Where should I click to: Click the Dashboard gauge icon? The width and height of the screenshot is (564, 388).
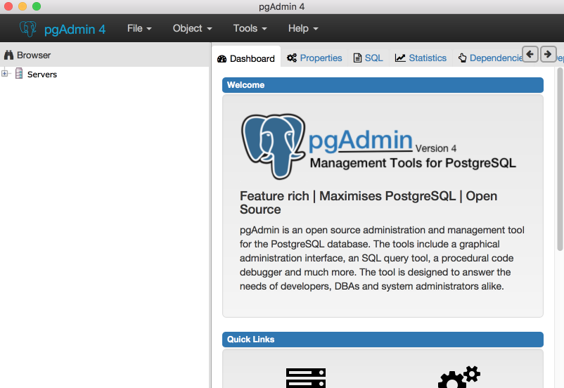point(222,58)
